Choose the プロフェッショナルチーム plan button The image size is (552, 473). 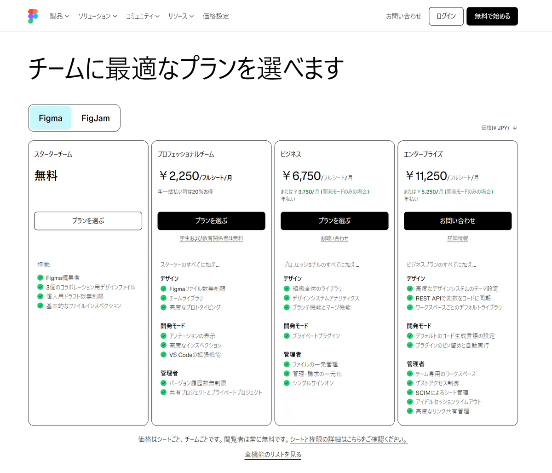coord(212,221)
